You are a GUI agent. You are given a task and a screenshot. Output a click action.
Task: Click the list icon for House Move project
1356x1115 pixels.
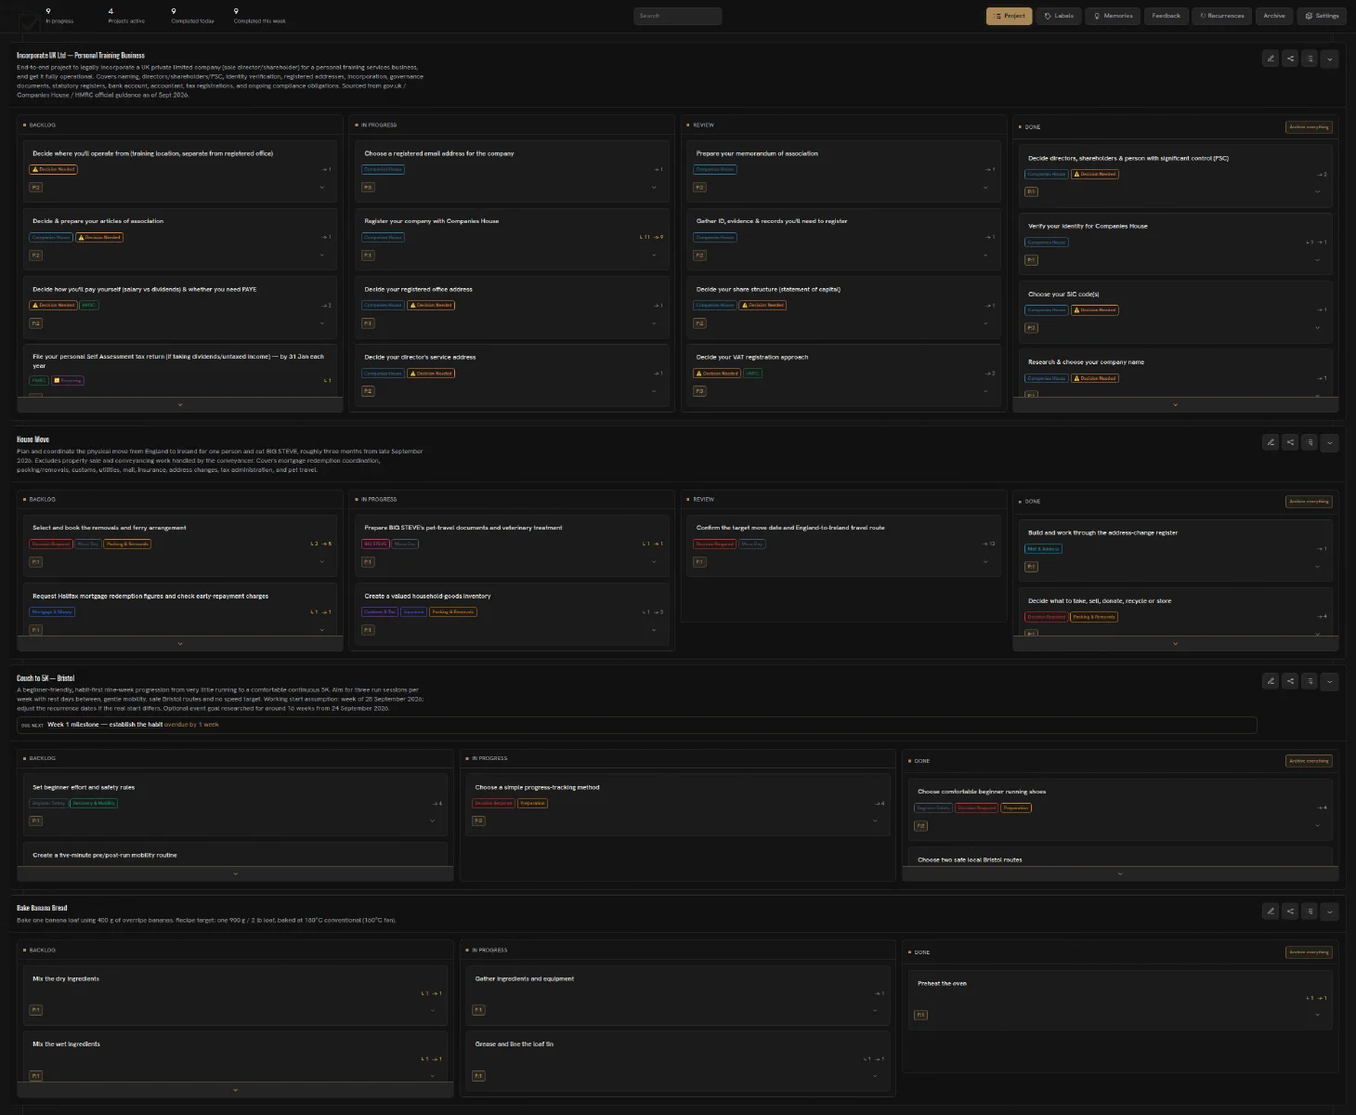(1310, 442)
